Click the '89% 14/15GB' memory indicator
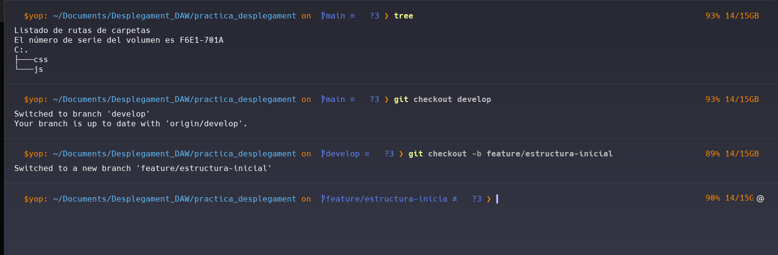Viewport: 778px width, 255px height. 732,154
